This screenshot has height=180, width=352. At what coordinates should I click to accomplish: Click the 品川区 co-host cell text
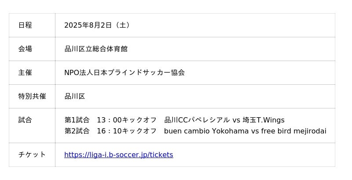[x=75, y=96]
